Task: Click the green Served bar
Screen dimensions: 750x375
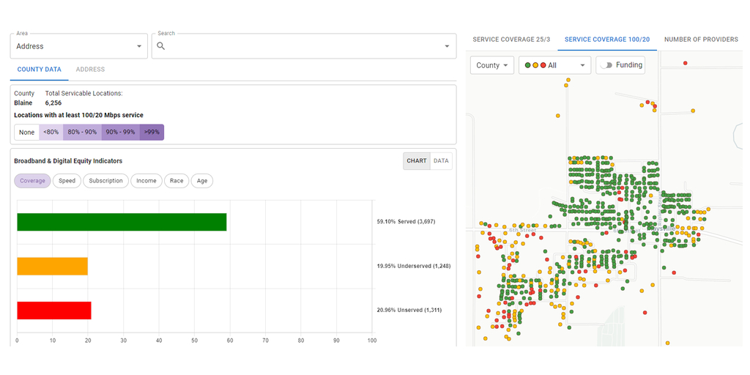Action: coord(122,222)
